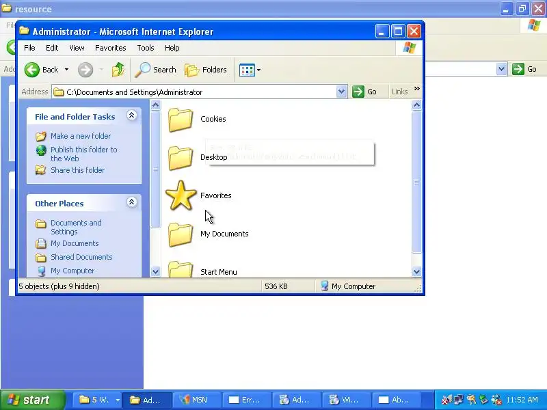Open the Tools menu
The width and height of the screenshot is (547, 410).
point(146,48)
